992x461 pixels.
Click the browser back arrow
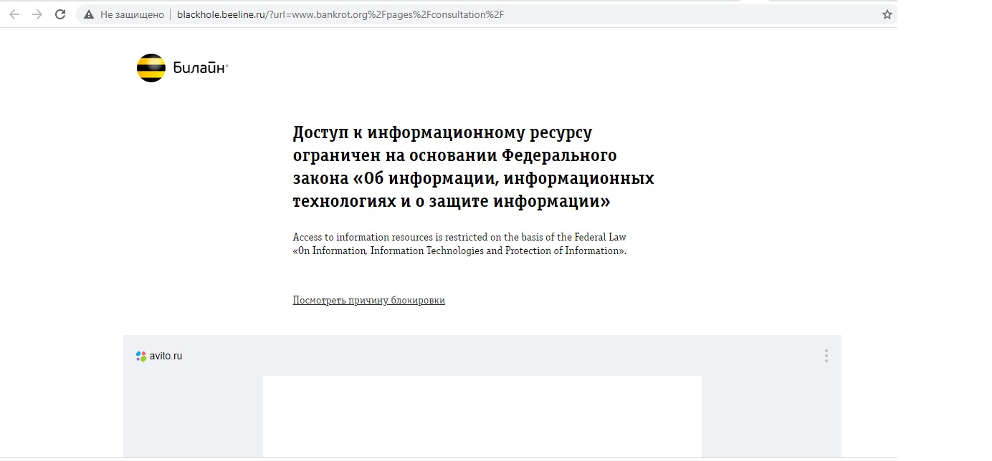(14, 14)
